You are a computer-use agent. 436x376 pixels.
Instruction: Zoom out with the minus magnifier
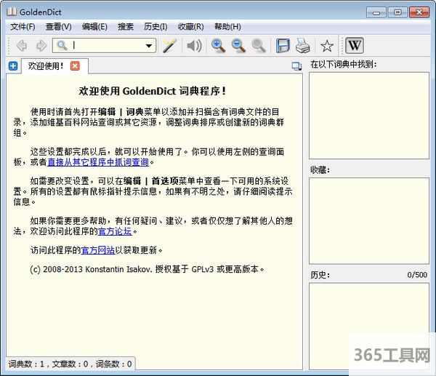(x=238, y=46)
